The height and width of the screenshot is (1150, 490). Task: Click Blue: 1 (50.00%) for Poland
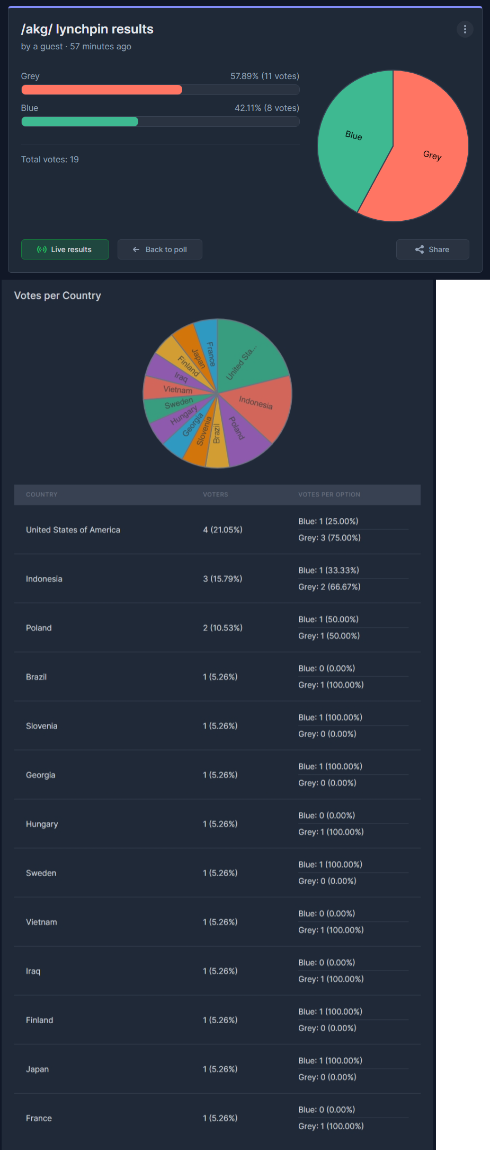point(328,619)
